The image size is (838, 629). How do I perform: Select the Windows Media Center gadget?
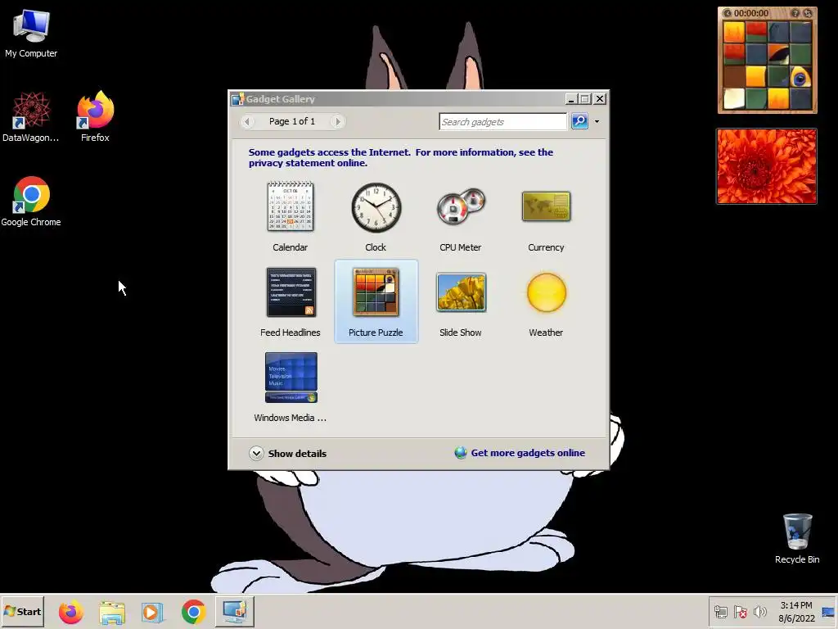pyautogui.click(x=291, y=387)
